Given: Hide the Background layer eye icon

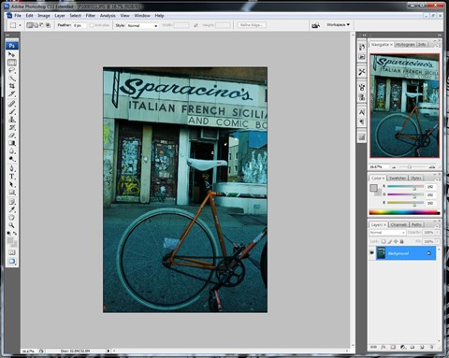Looking at the screenshot, I should pos(371,253).
